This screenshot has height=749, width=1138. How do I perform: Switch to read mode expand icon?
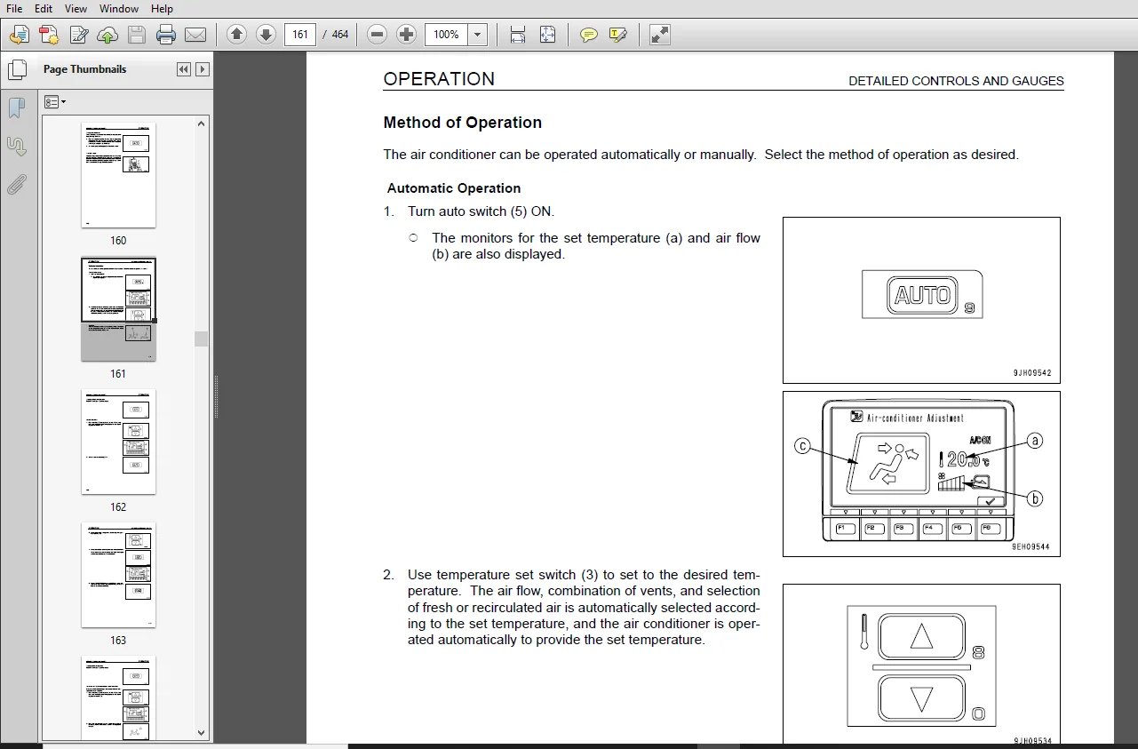(659, 35)
